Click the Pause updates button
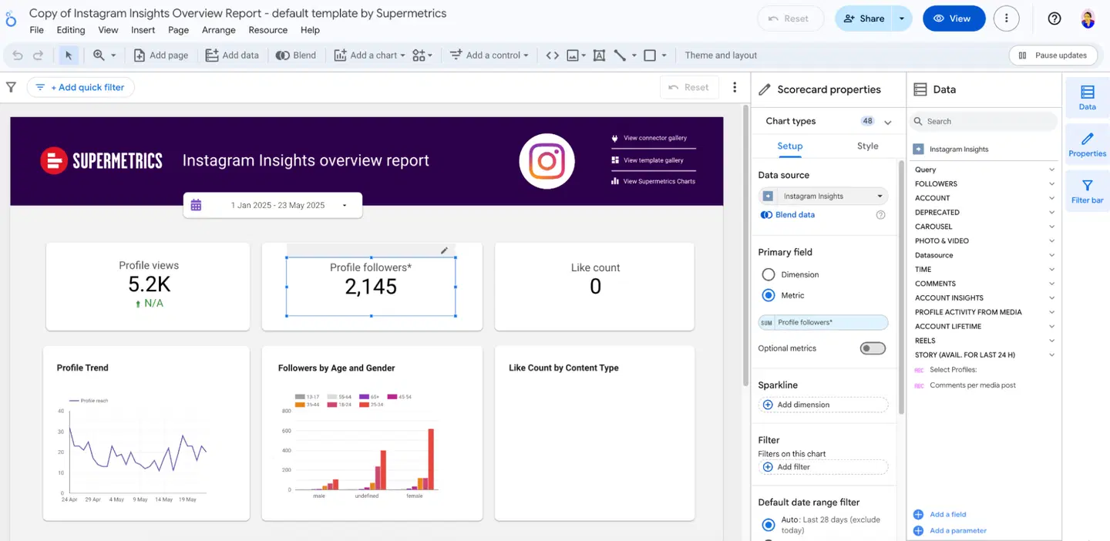This screenshot has width=1110, height=541. pos(1053,55)
